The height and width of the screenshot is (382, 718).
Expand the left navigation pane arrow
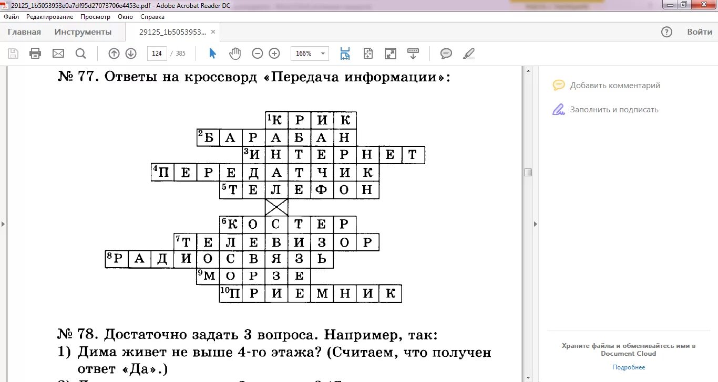click(3, 224)
